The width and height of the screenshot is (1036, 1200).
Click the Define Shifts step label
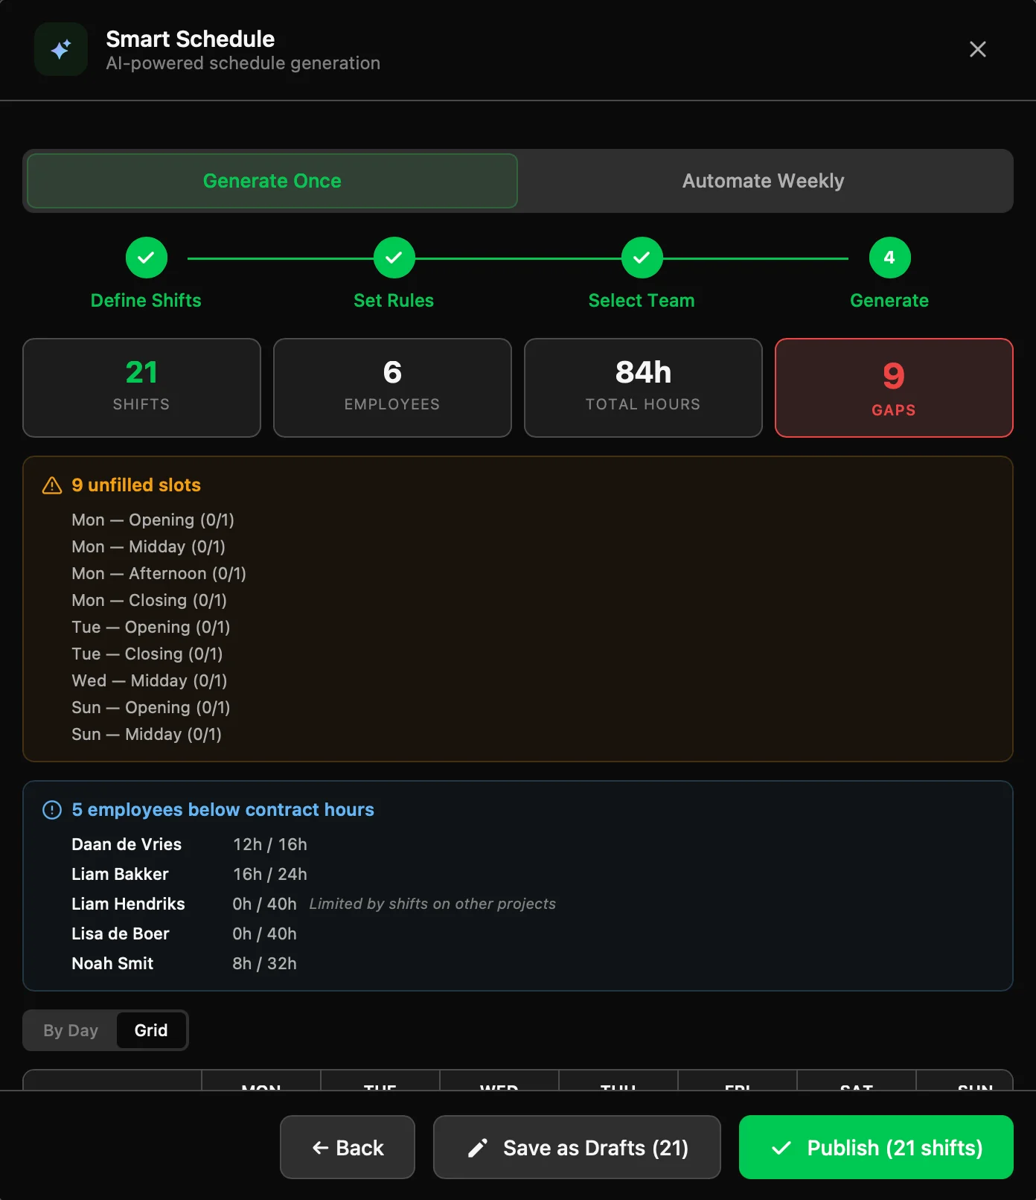click(x=146, y=301)
